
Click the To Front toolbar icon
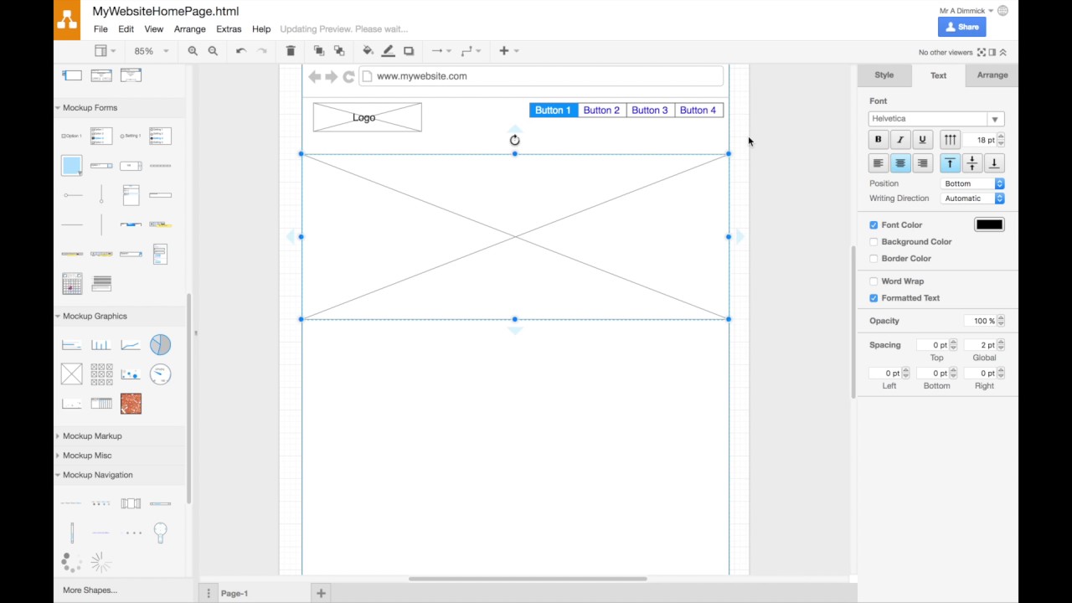318,50
